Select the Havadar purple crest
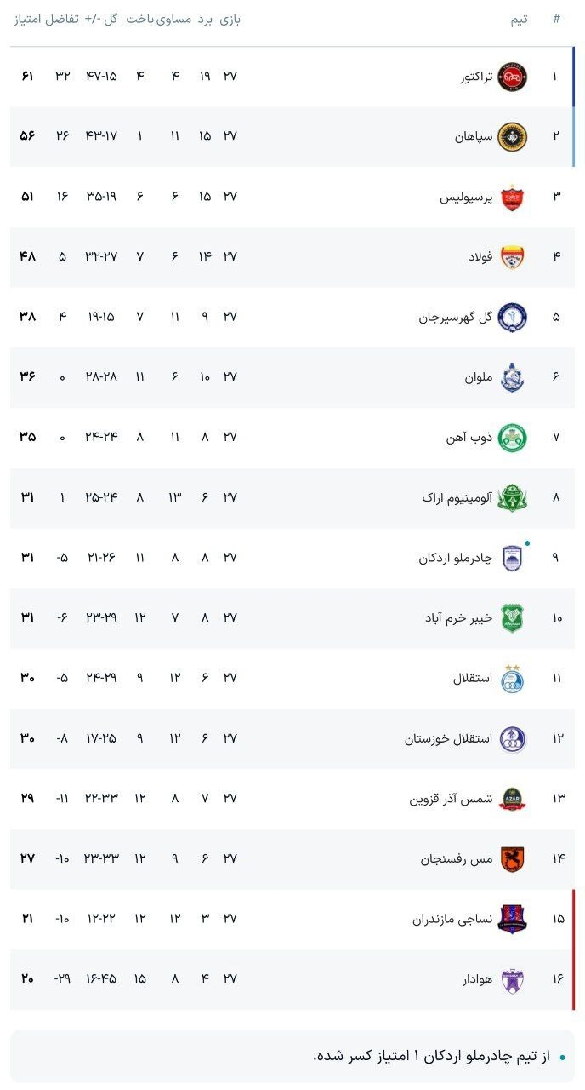Image resolution: width=585 pixels, height=1090 pixels. pyautogui.click(x=512, y=979)
